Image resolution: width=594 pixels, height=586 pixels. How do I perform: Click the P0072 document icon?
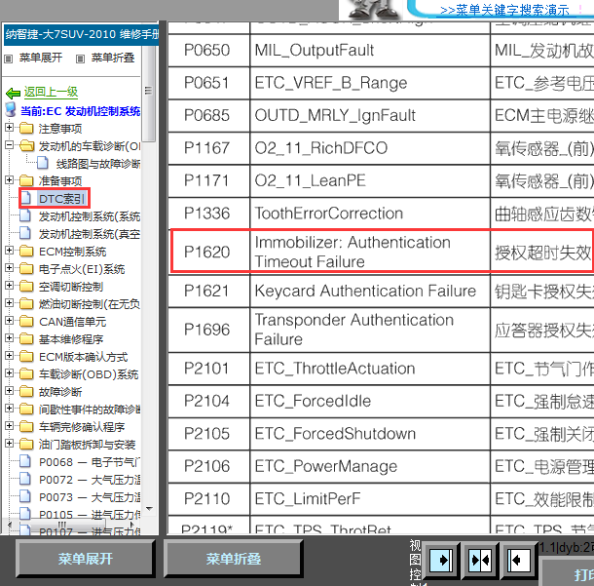[25, 479]
